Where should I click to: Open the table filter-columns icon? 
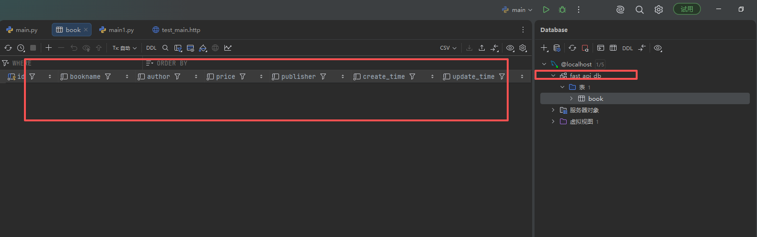pos(178,48)
